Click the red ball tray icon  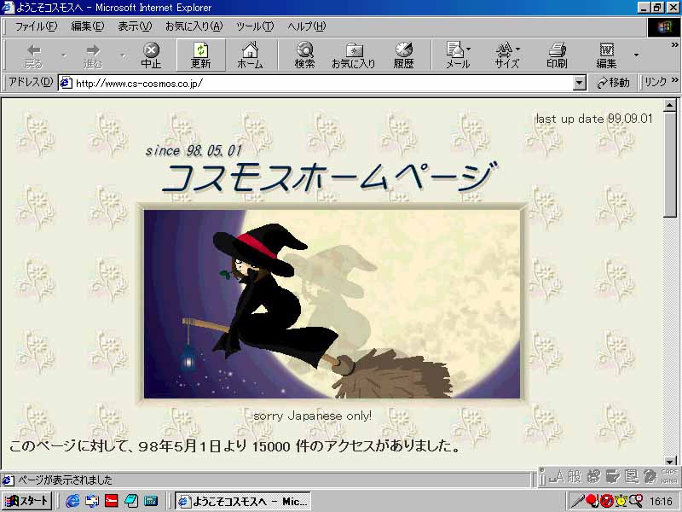pyautogui.click(x=592, y=501)
